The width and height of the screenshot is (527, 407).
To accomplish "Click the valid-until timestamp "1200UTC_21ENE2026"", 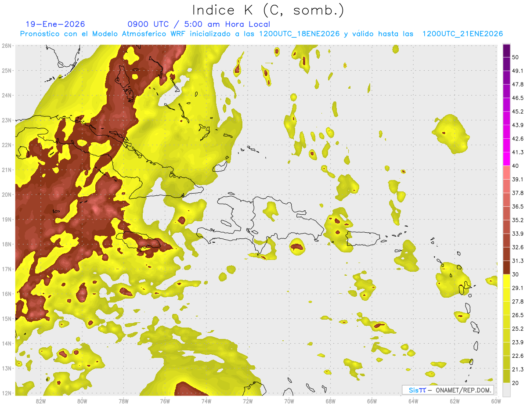I will click(x=462, y=34).
